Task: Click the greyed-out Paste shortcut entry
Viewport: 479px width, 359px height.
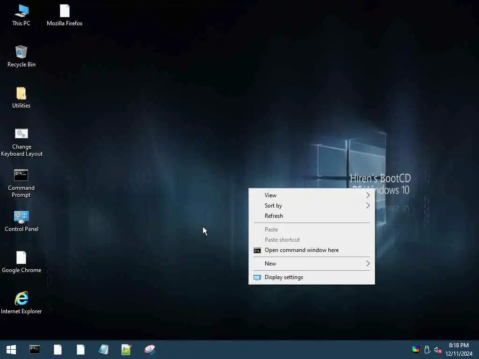Action: [312, 240]
